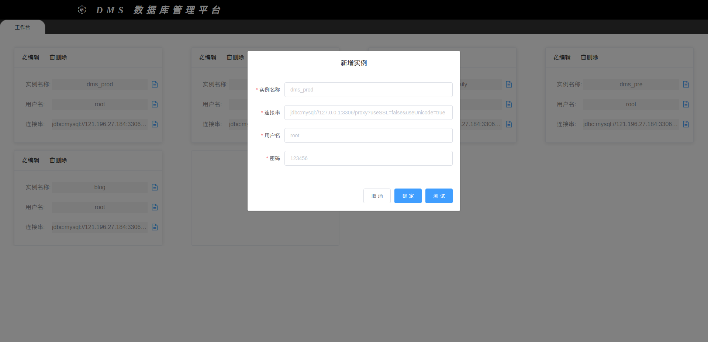Click 删除 on the dms_pre card

point(590,57)
